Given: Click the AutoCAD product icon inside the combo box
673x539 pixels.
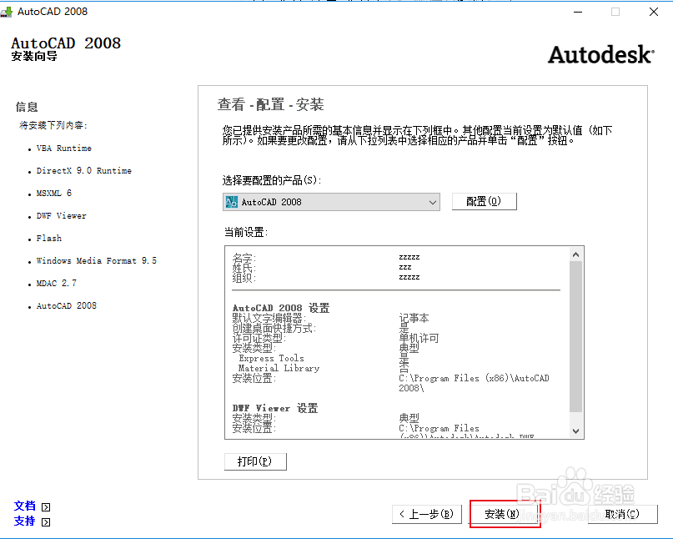Looking at the screenshot, I should tap(232, 201).
